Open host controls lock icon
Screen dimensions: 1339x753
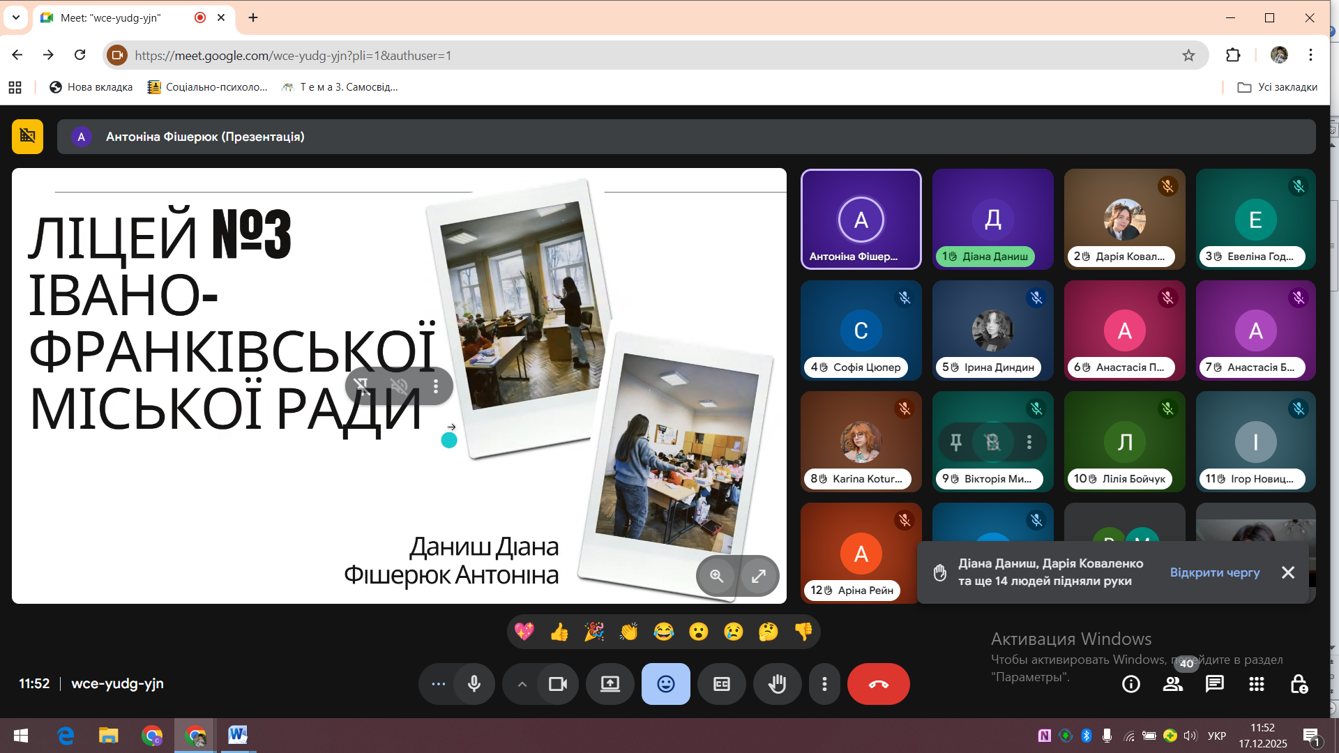click(x=1299, y=684)
